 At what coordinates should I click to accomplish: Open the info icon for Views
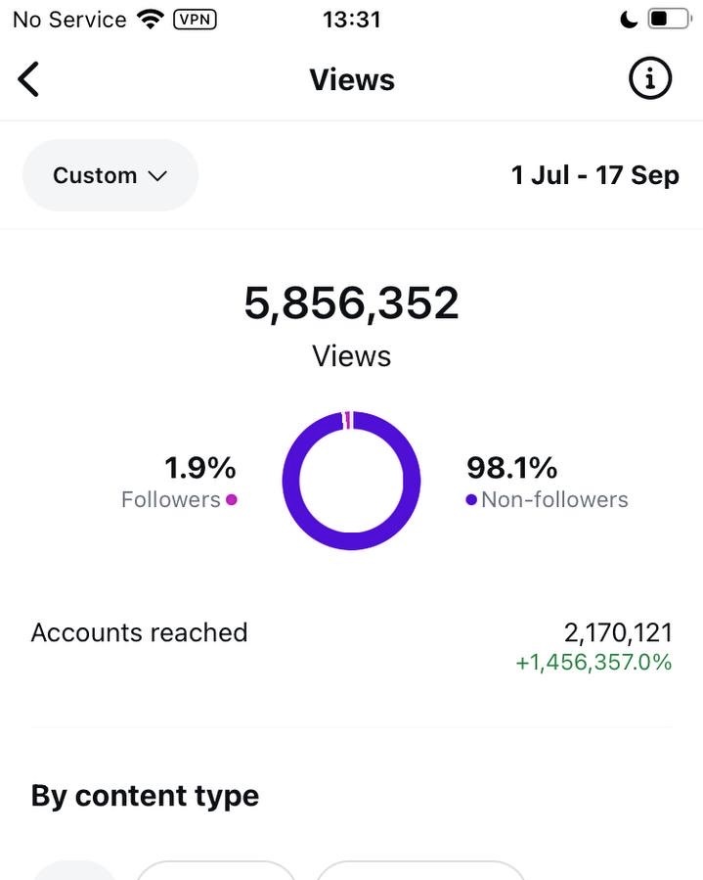click(x=650, y=79)
